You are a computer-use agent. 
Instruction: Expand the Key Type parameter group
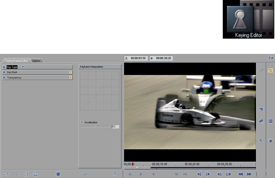click(4, 67)
